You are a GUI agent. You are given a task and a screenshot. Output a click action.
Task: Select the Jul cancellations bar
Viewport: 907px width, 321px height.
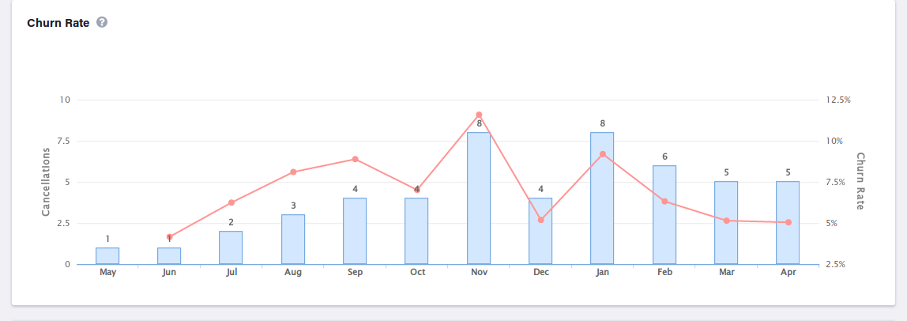coord(231,247)
